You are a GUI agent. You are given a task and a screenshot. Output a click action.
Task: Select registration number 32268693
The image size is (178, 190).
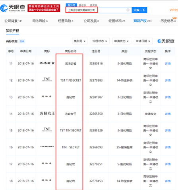(x=96, y=147)
